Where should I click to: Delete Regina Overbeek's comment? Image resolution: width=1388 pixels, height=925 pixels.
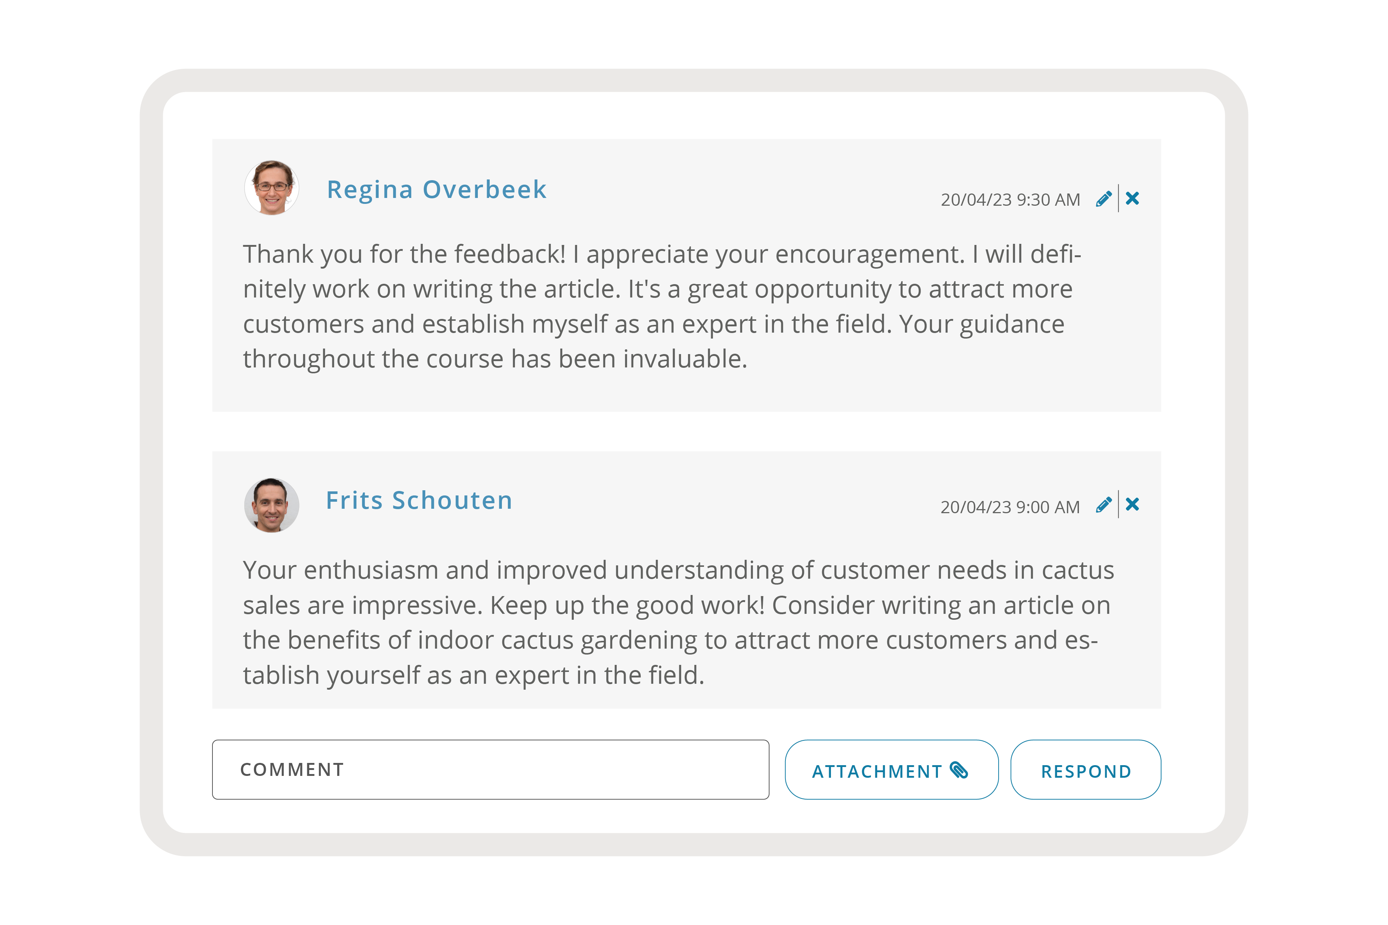pyautogui.click(x=1132, y=199)
